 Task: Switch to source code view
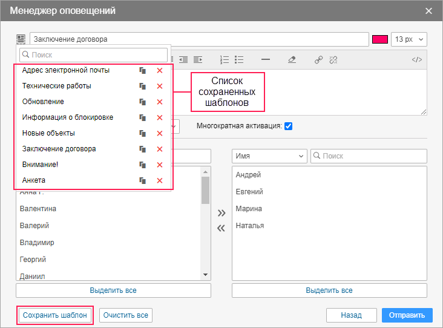coord(417,60)
